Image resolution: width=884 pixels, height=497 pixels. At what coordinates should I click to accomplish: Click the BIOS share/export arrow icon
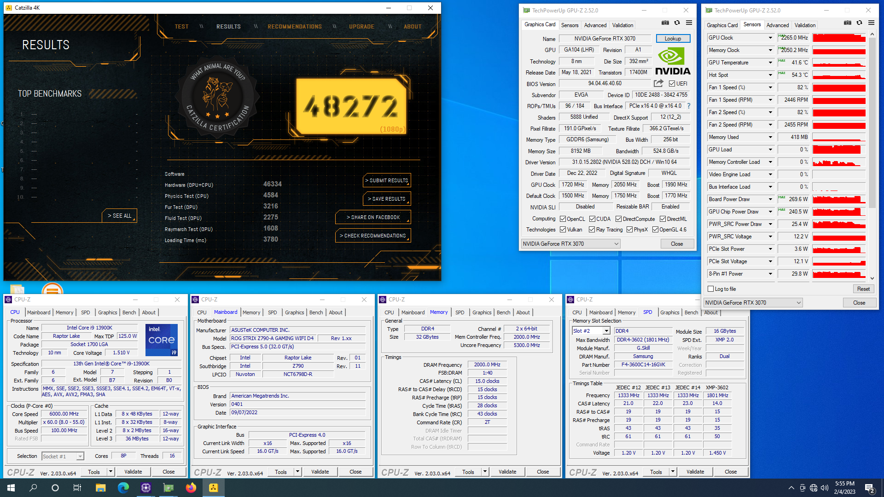tap(658, 83)
